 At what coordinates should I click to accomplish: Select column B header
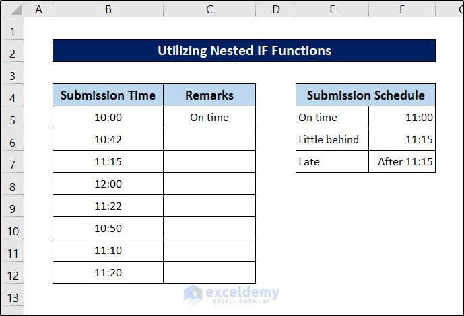pyautogui.click(x=108, y=9)
